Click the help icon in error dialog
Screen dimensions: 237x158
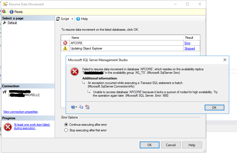click(x=73, y=107)
